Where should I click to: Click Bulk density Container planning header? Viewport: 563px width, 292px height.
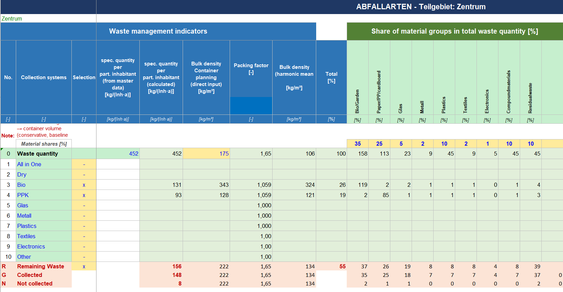pyautogui.click(x=206, y=77)
